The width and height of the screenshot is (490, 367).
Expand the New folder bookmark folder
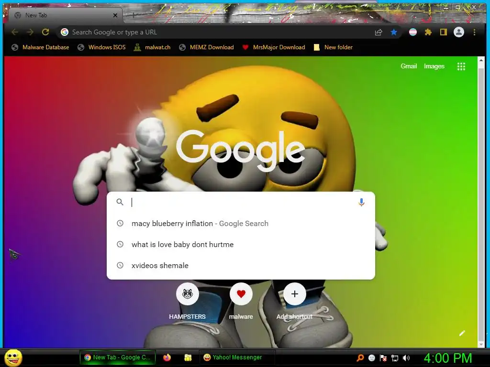click(x=333, y=47)
